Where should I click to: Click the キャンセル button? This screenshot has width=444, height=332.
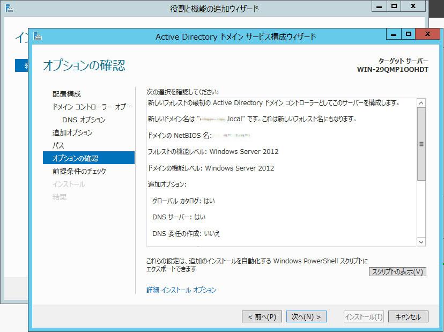(408, 316)
